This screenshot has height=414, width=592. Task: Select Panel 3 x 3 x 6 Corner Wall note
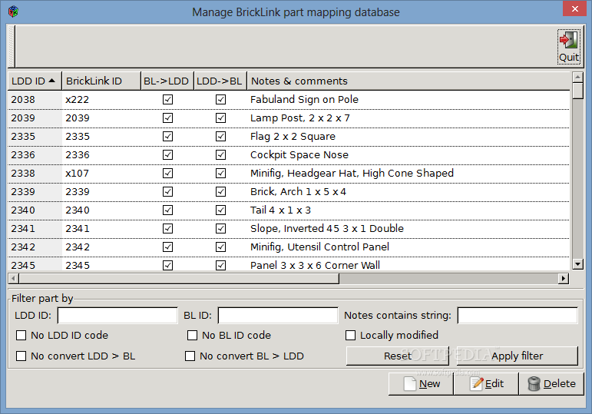click(315, 265)
